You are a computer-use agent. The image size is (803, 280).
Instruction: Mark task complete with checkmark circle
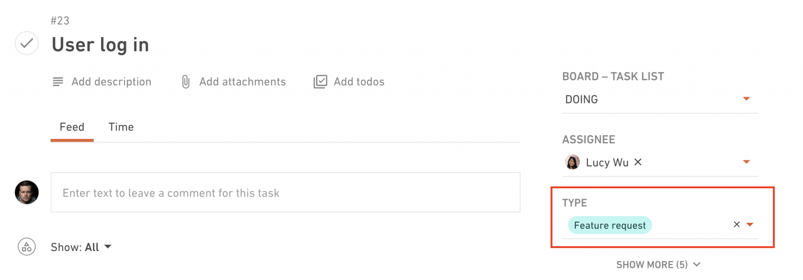click(x=27, y=43)
